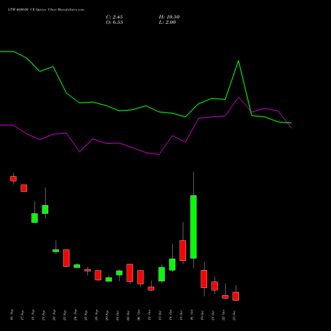This screenshot has width=331, height=331.
Task: Click the 21 Sep date label
Action: pyautogui.click(x=43, y=315)
